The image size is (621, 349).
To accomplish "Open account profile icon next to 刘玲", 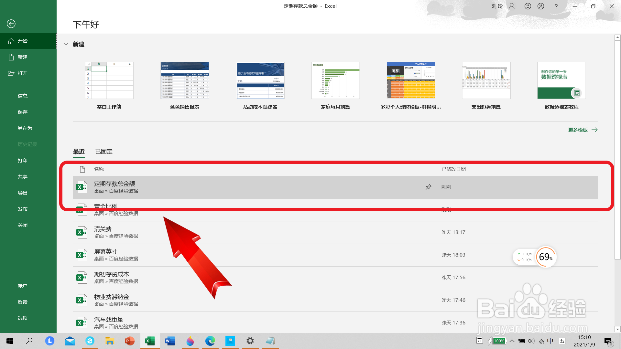I will pyautogui.click(x=512, y=6).
